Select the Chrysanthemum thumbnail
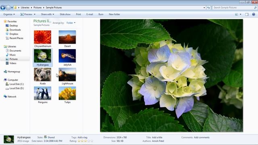Viewport: 258px width, 145px height. [43, 37]
